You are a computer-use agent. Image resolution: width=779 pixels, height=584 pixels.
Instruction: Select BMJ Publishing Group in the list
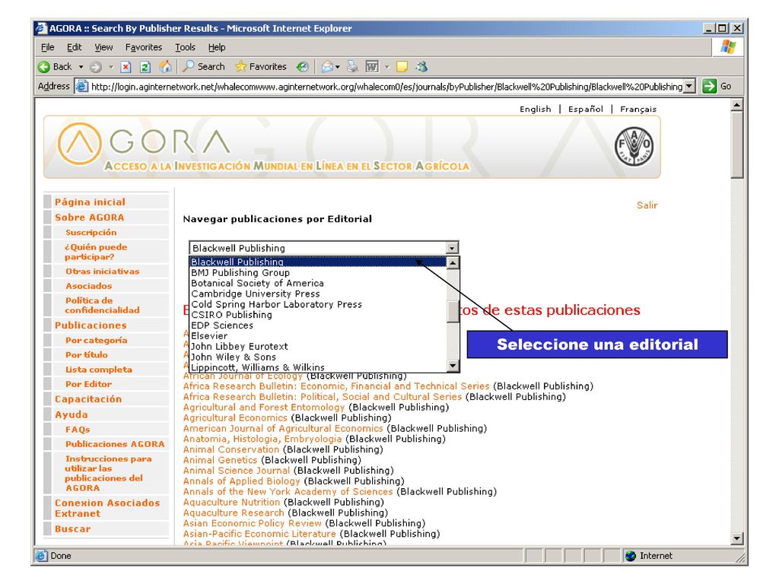coord(240,273)
